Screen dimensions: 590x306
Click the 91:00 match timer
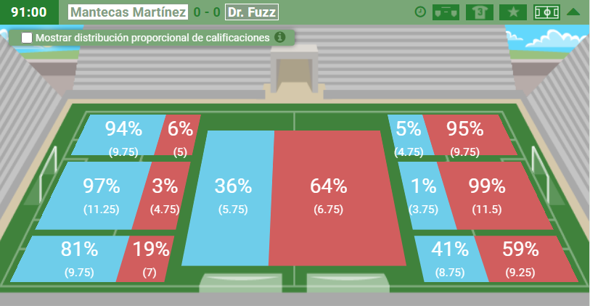[29, 12]
